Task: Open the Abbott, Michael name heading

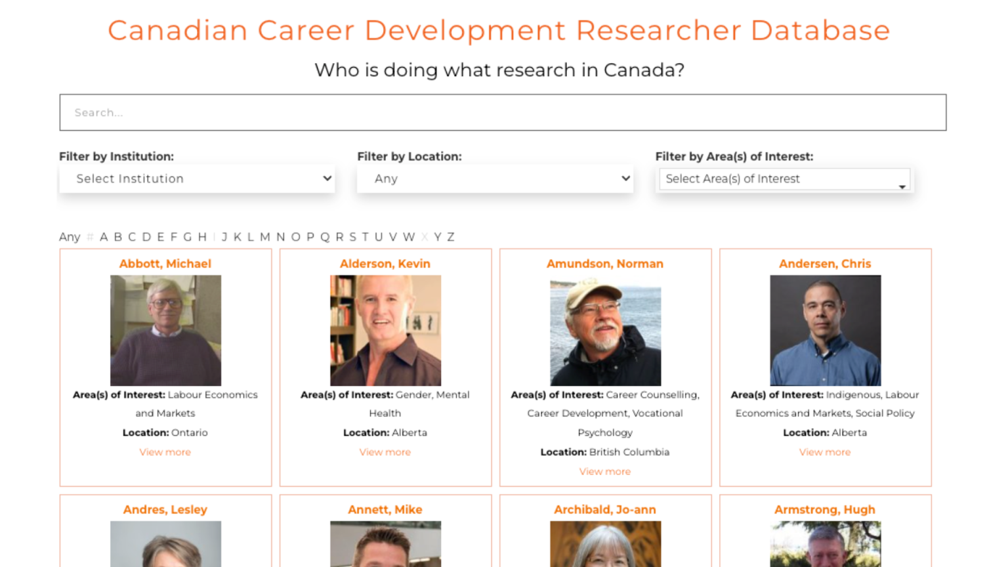Action: coord(165,264)
